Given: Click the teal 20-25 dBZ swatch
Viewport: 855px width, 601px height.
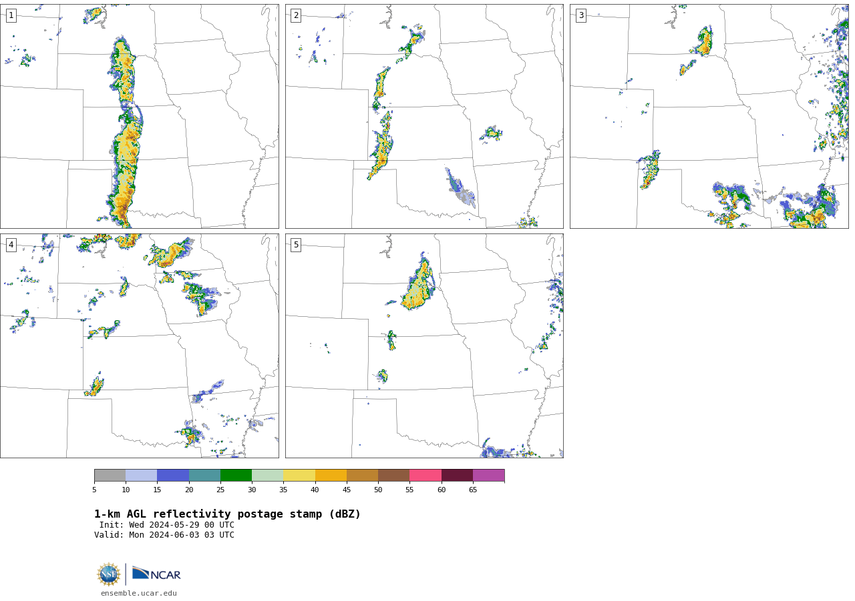Looking at the screenshot, I should pyautogui.click(x=204, y=475).
